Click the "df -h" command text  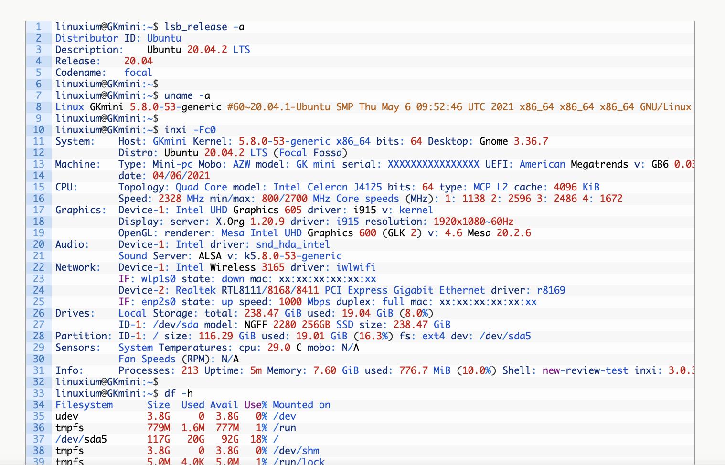click(179, 393)
